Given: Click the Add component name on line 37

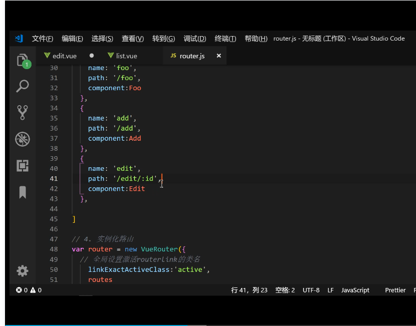Looking at the screenshot, I should [x=135, y=138].
